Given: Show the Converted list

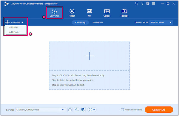Looking at the screenshot, I should point(98,23).
